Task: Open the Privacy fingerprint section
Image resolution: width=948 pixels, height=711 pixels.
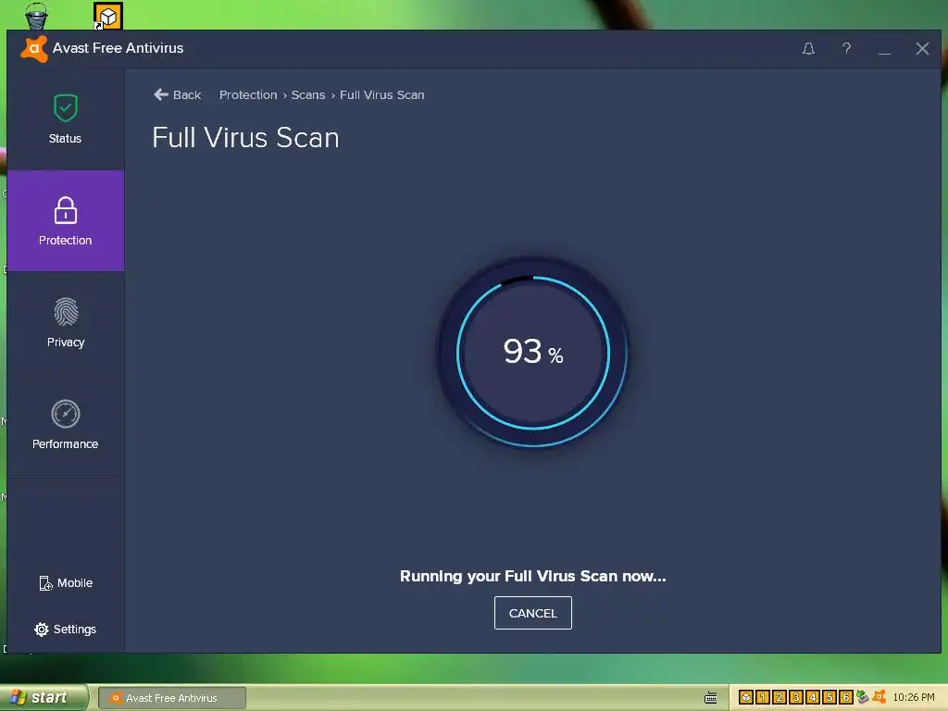Action: (66, 323)
